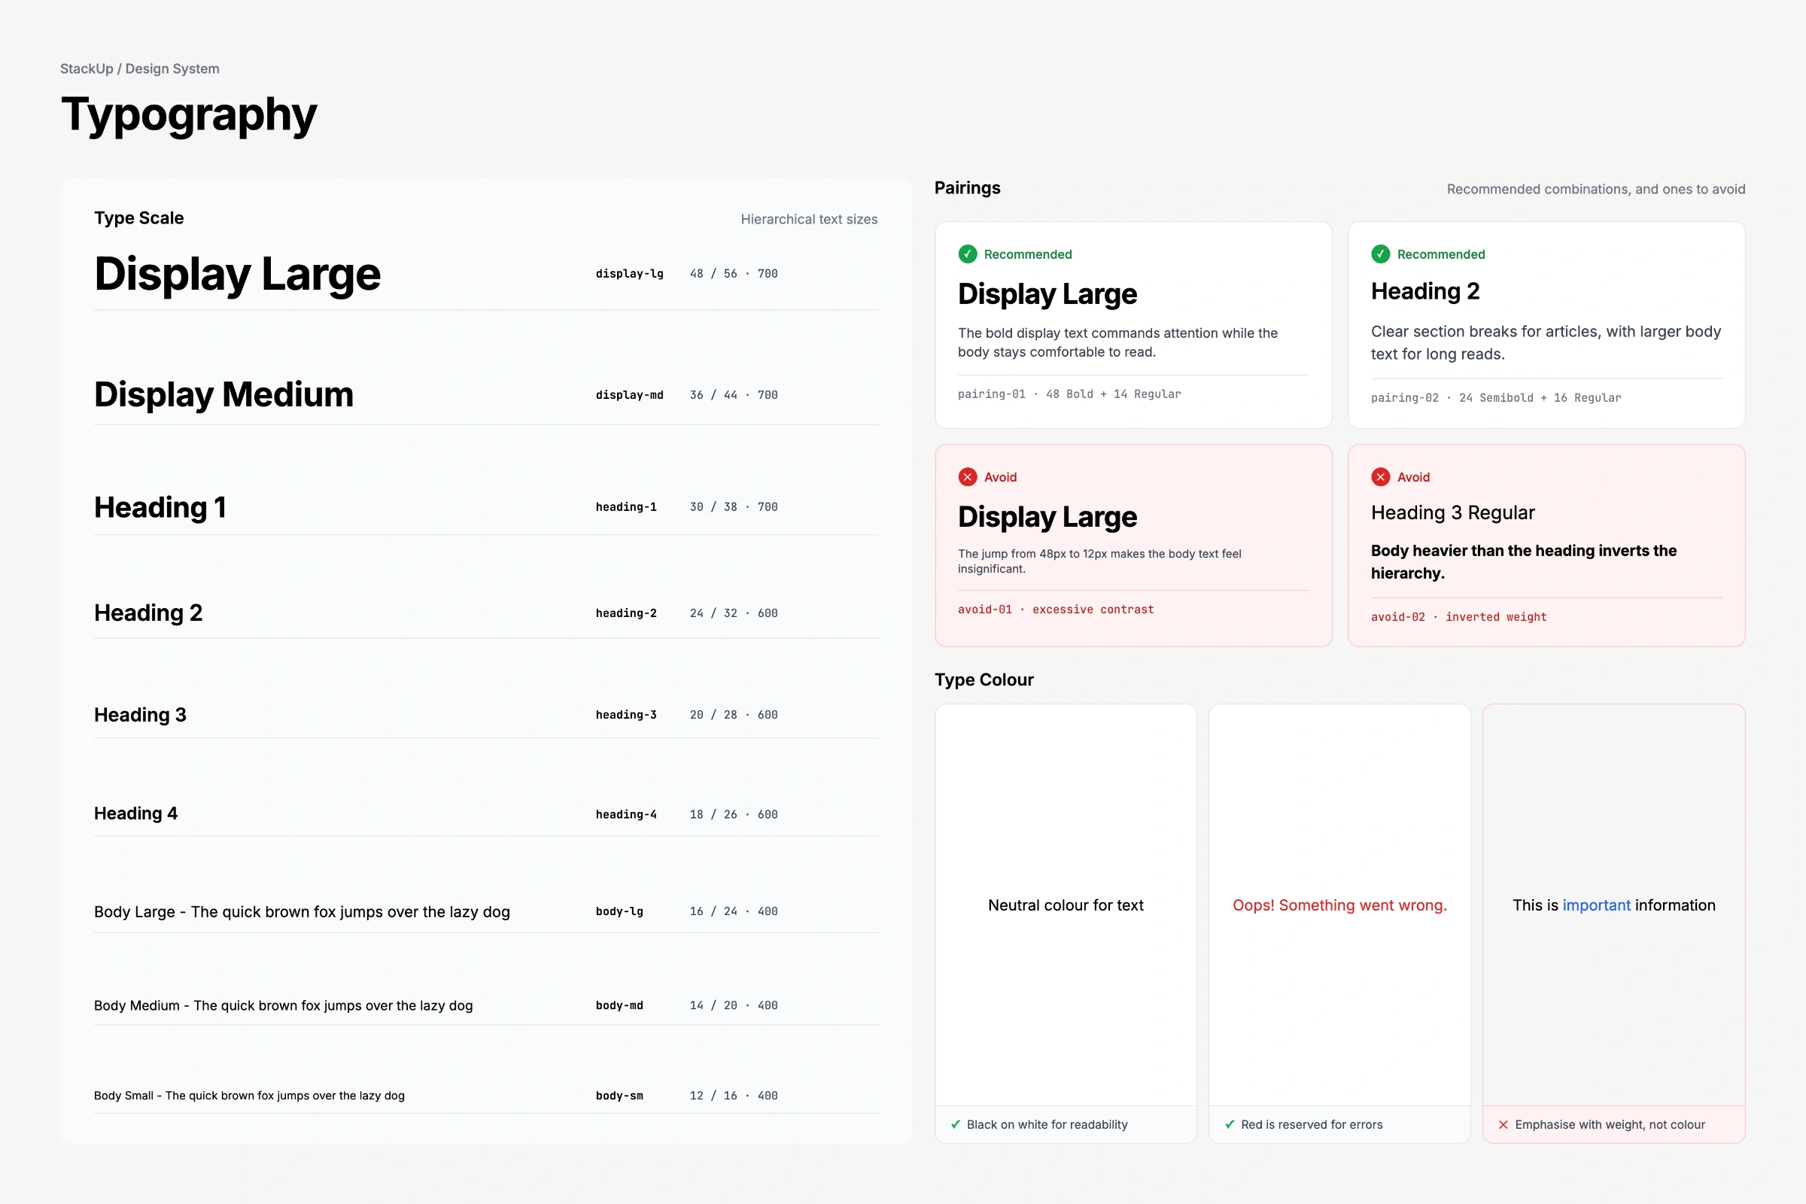Click the 'Body Large' quick brown fox sample
The width and height of the screenshot is (1806, 1204).
click(302, 912)
